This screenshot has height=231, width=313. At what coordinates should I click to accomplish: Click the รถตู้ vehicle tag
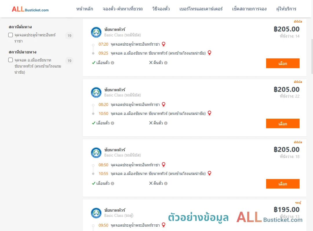click(298, 202)
